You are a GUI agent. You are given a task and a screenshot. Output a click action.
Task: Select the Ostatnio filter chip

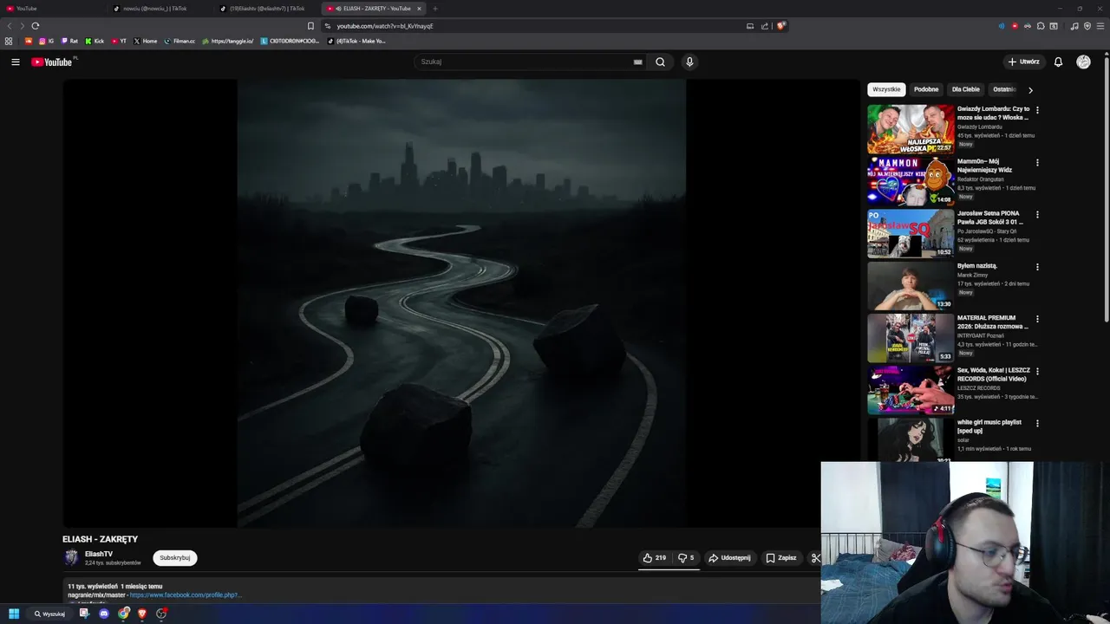point(1004,89)
